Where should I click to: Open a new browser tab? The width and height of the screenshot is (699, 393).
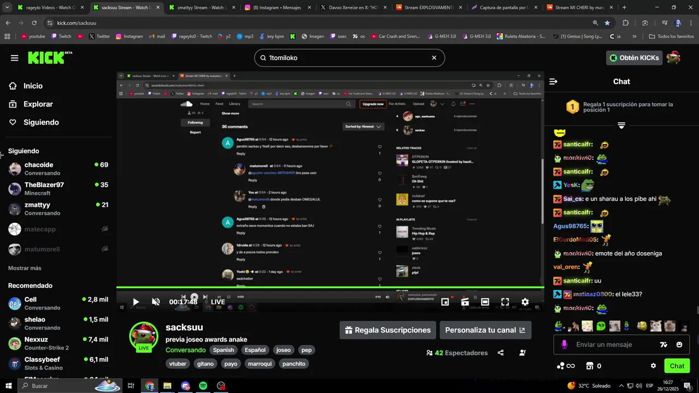624,8
